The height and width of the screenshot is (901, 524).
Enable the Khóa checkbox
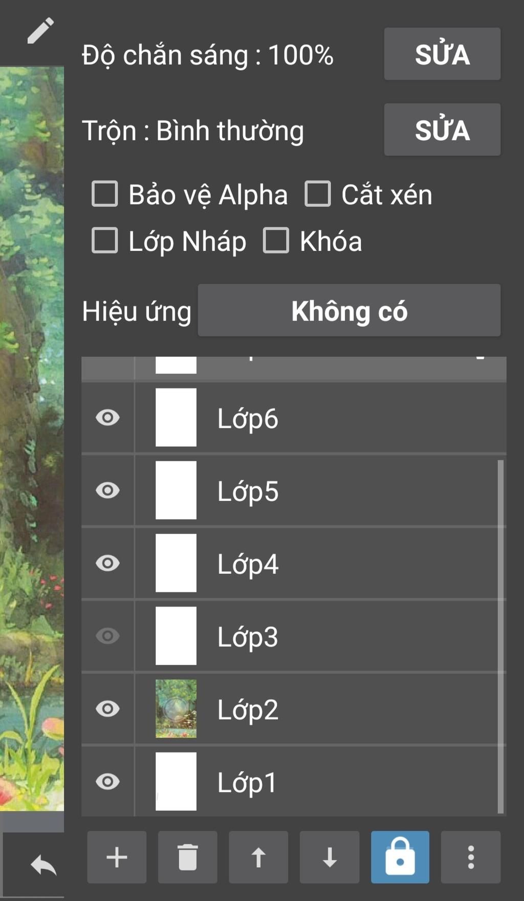coord(276,241)
